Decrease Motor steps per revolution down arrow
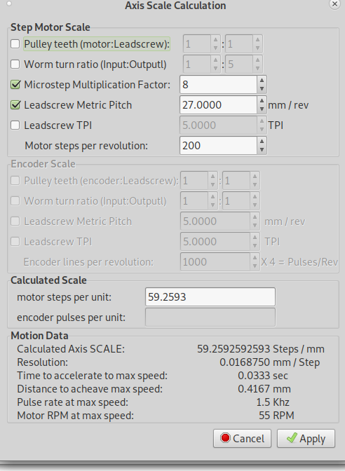The width and height of the screenshot is (345, 471). (x=262, y=150)
